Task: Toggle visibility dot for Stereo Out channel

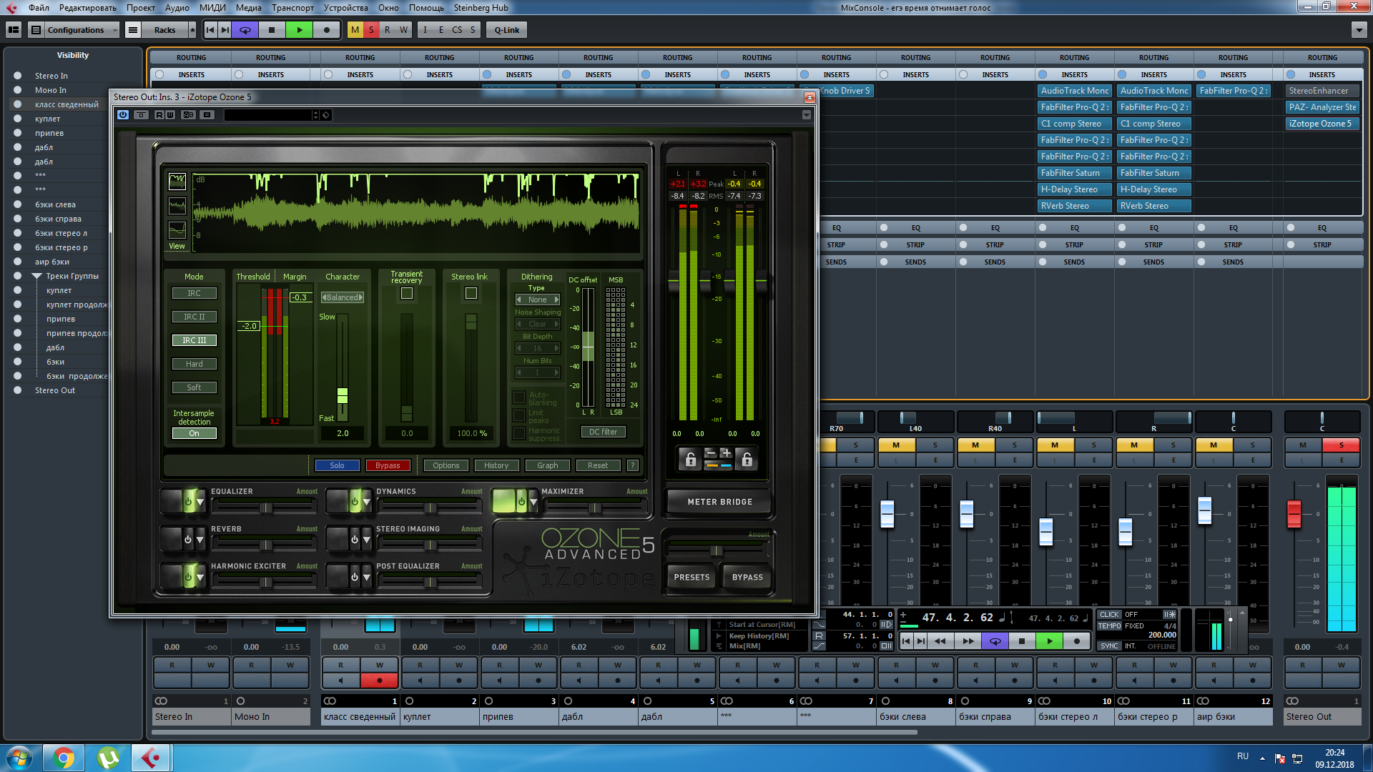Action: (18, 390)
